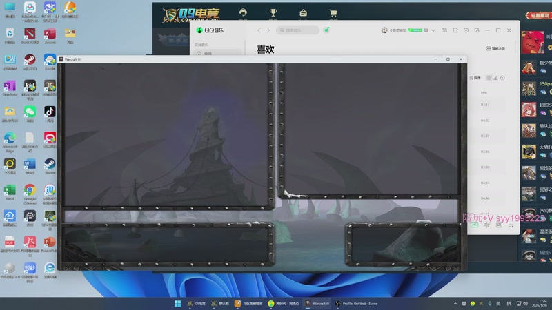This screenshot has height=310, width=552.
Task: Open the blue cloud app desktop shortcut
Action: click(10, 218)
